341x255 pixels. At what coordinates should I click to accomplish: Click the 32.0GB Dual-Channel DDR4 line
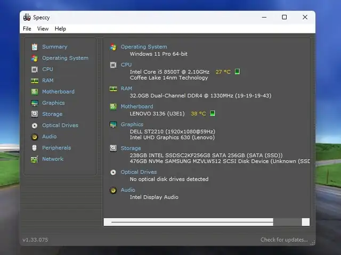coord(200,96)
